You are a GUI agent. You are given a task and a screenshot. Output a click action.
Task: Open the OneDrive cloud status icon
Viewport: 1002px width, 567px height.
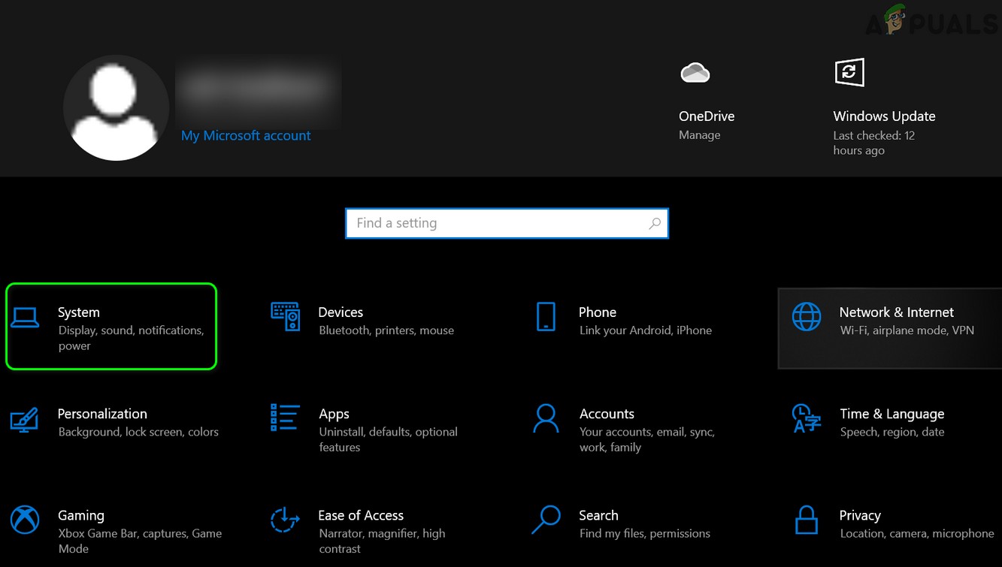point(695,72)
